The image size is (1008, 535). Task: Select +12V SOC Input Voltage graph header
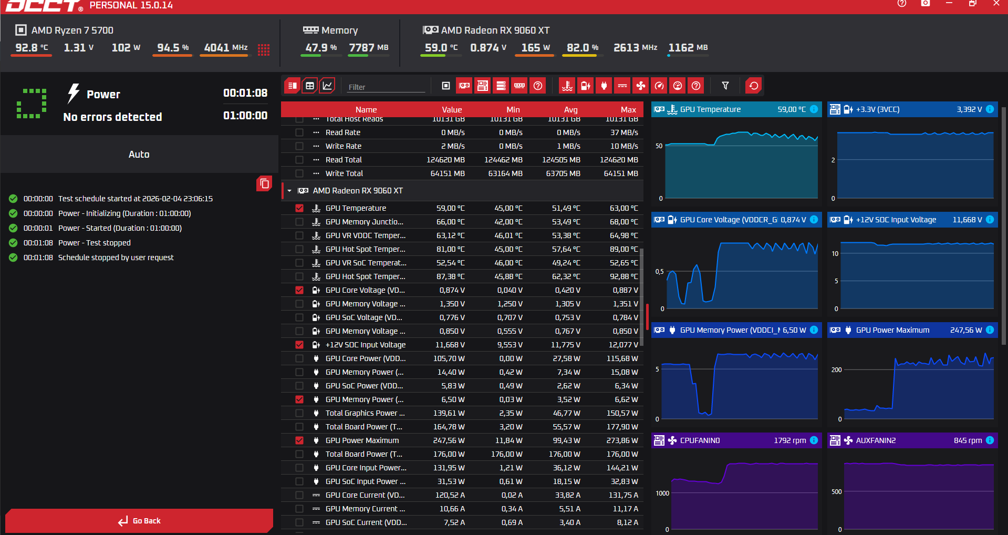(912, 220)
